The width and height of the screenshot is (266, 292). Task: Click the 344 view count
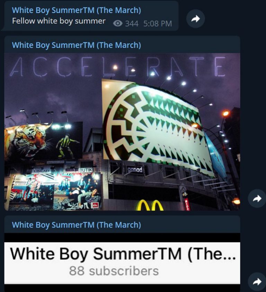(x=132, y=24)
